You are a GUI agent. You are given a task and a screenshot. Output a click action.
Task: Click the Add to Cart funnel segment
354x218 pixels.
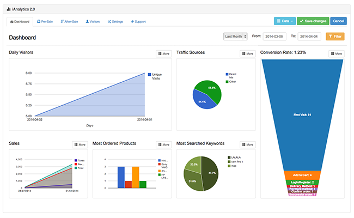pos(302,175)
